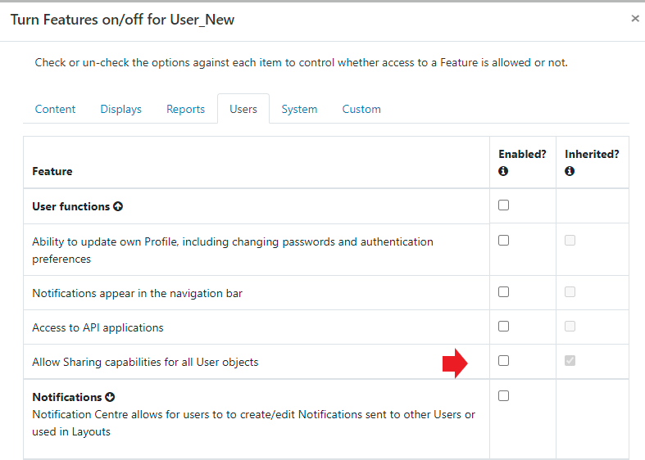Image resolution: width=645 pixels, height=460 pixels.
Task: Open the Displays tab
Action: click(120, 109)
